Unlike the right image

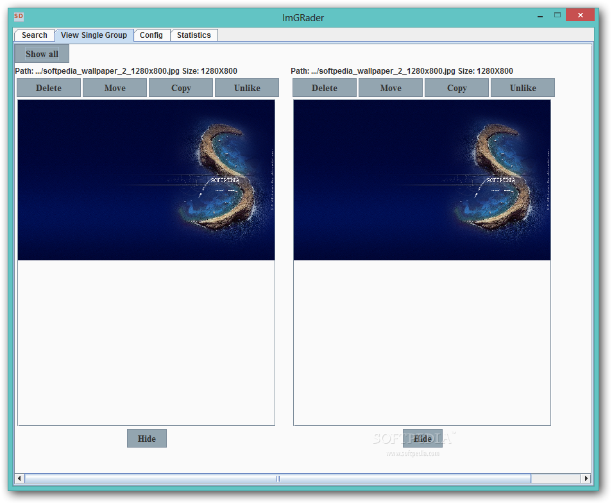pos(523,88)
